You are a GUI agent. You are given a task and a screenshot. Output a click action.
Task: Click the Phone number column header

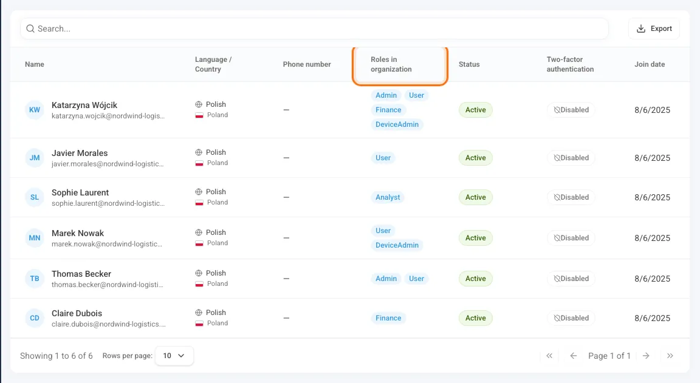[x=307, y=64]
